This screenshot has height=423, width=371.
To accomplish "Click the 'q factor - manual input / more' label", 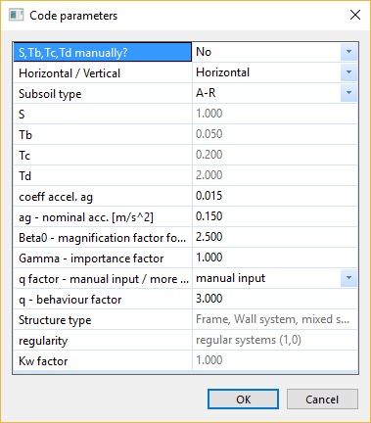I will point(103,278).
